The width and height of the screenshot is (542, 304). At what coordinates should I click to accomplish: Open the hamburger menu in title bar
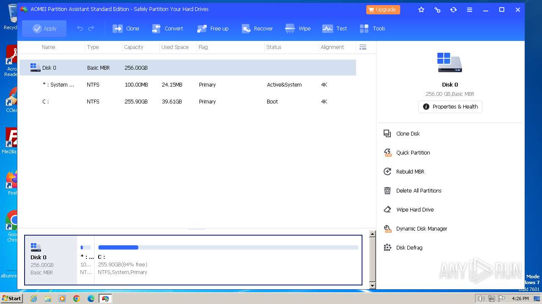pyautogui.click(x=470, y=9)
